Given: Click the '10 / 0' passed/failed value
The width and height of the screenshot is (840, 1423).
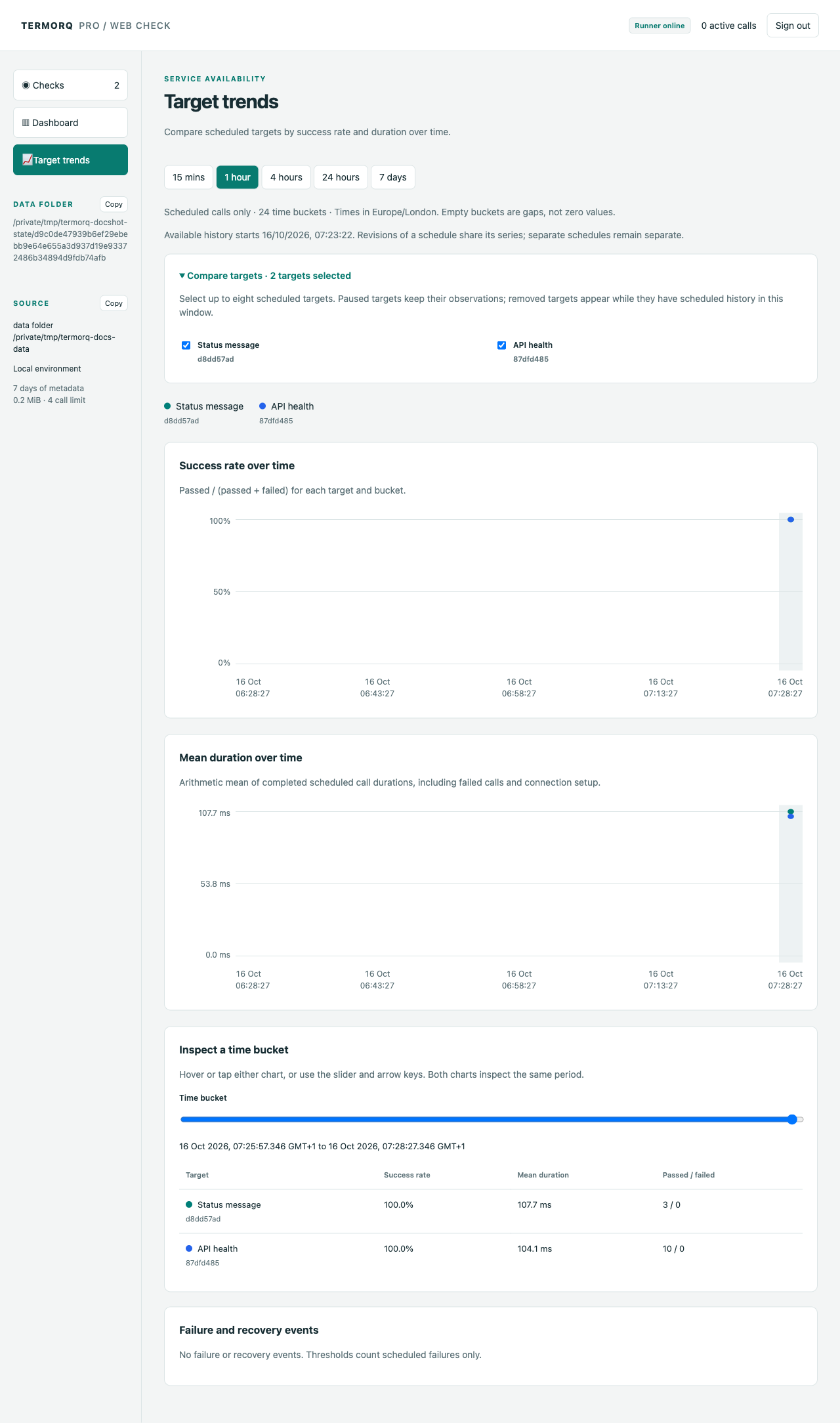Looking at the screenshot, I should pos(673,1249).
